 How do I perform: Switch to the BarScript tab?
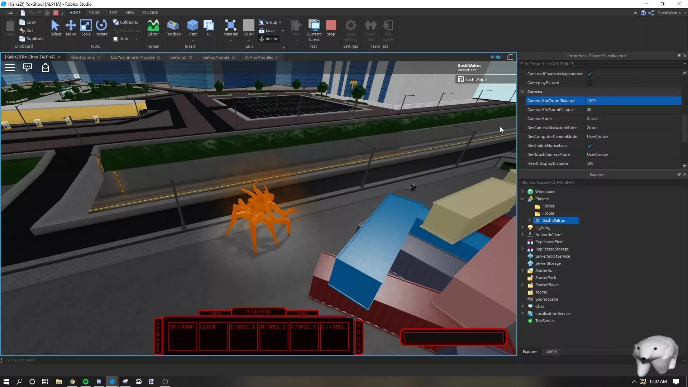click(x=178, y=57)
